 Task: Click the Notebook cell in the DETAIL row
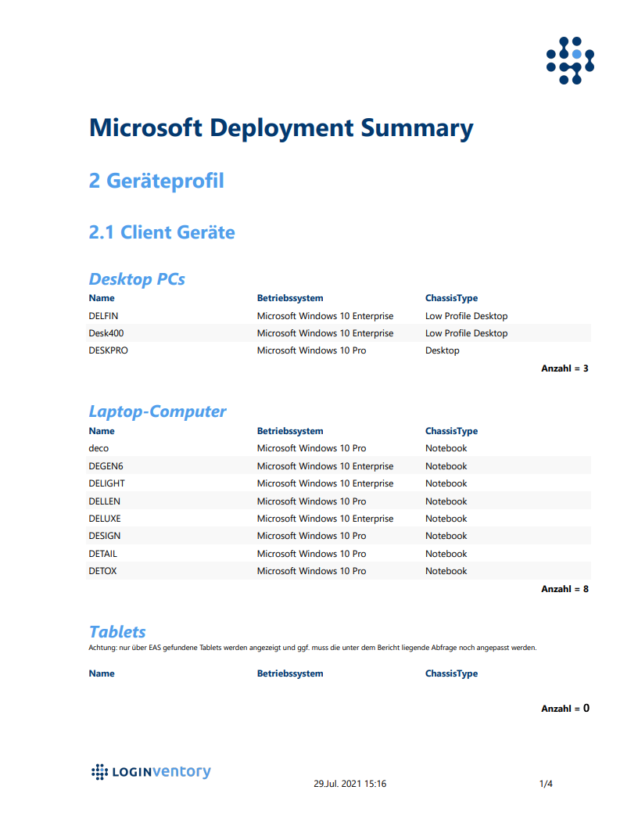click(446, 554)
